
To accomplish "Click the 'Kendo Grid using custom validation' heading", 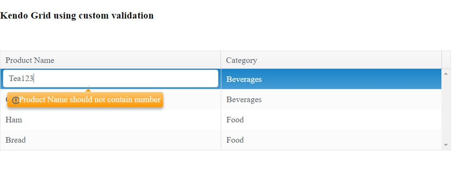I will (77, 16).
